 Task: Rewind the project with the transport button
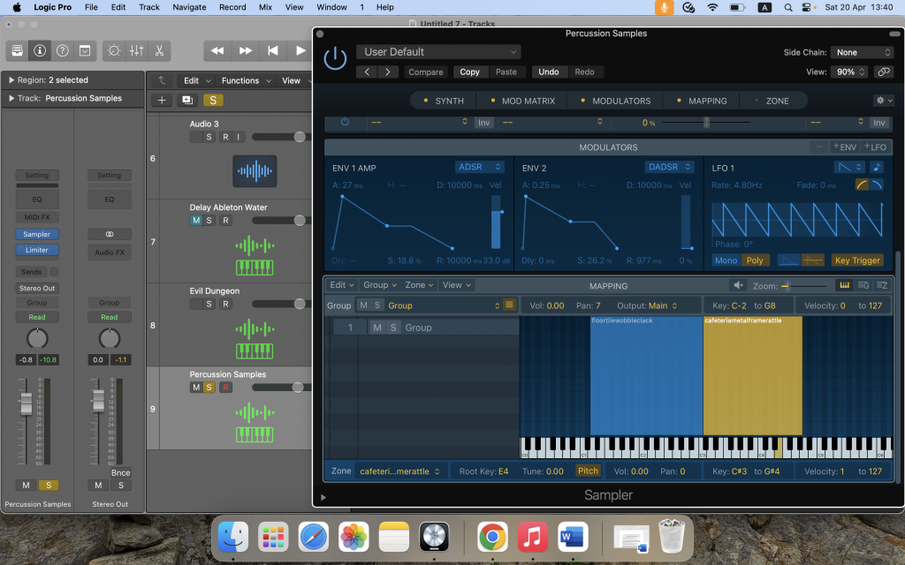pos(217,50)
